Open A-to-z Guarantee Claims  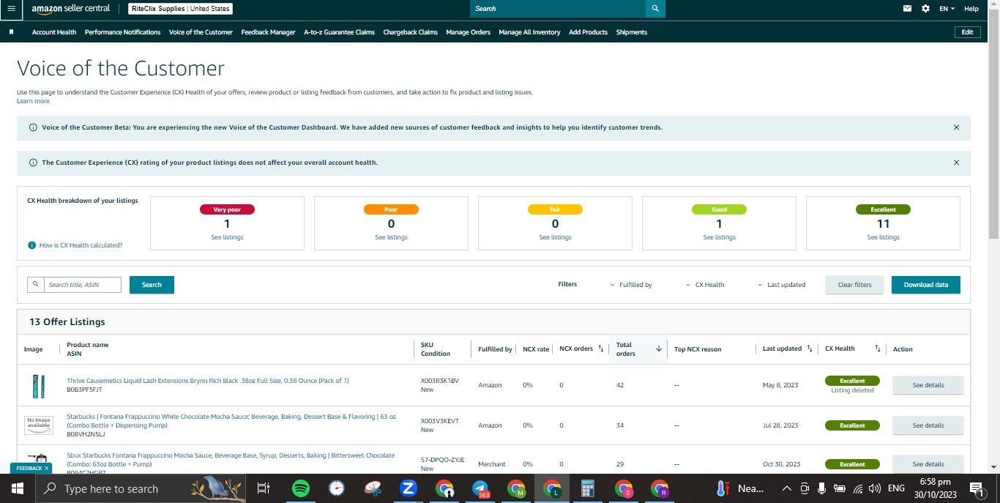pos(339,32)
